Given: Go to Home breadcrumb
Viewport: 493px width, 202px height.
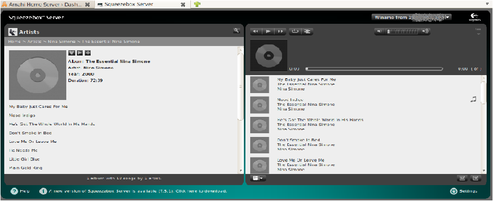Looking at the screenshot, I should click(14, 41).
